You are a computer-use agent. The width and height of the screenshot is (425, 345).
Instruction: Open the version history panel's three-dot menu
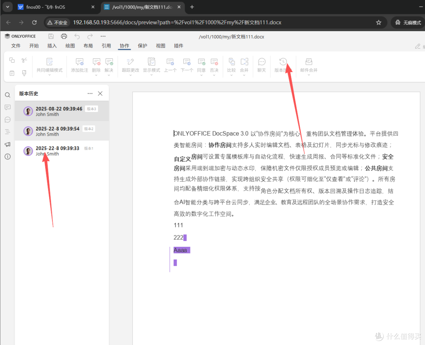pyautogui.click(x=90, y=93)
